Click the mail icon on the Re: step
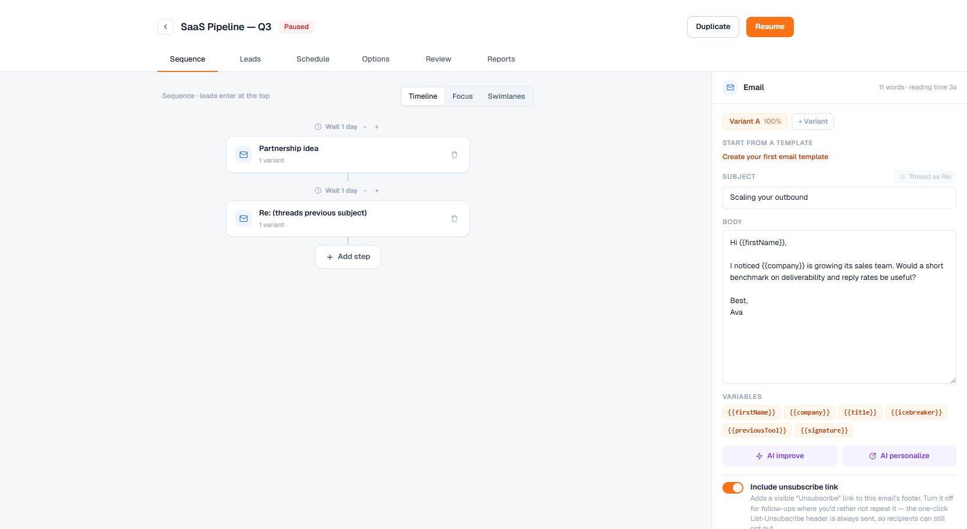 click(x=244, y=219)
